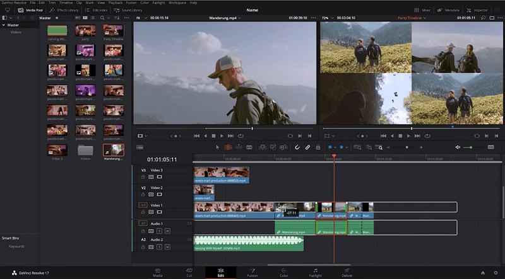Toggle auto track selector on Video 2
Screen dimensions: 505x279
[x=151, y=195]
